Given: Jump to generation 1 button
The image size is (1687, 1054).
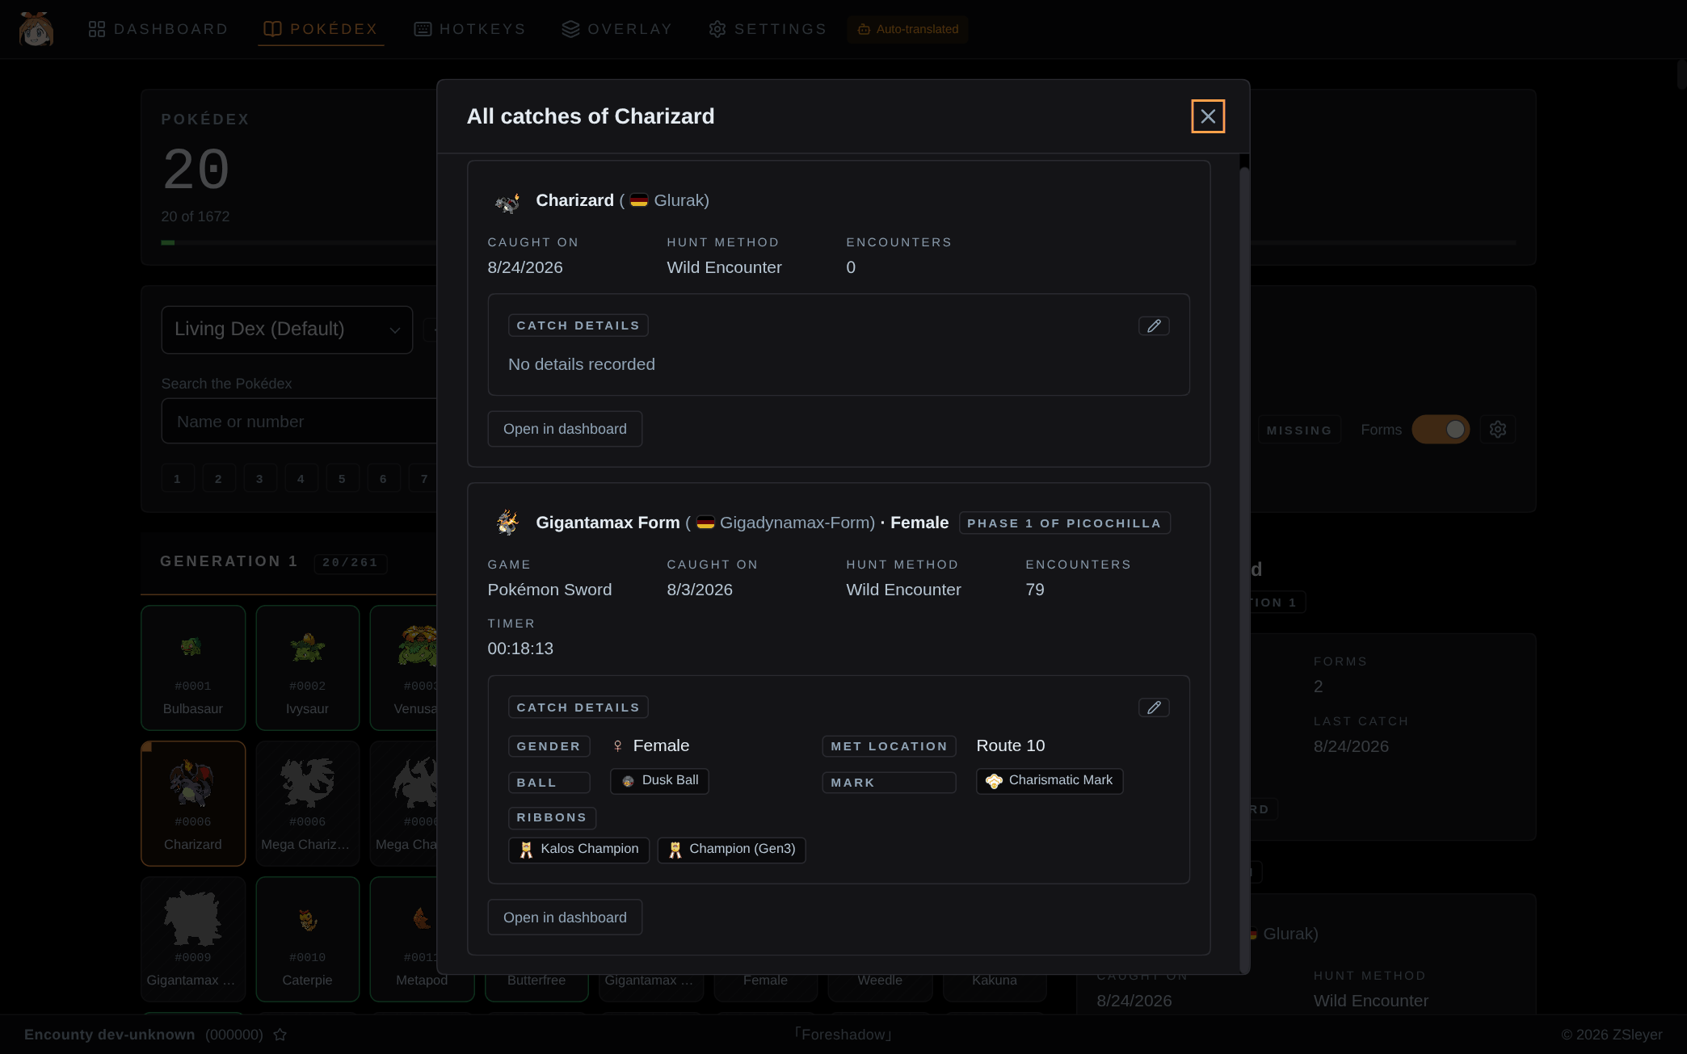Looking at the screenshot, I should tap(178, 479).
